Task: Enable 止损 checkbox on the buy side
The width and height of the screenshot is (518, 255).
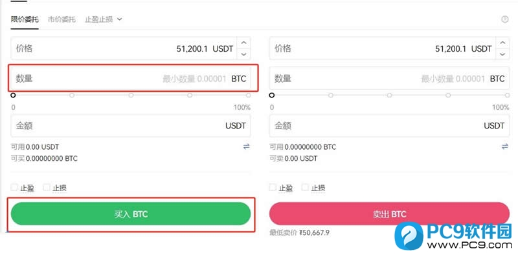Action: tap(47, 187)
